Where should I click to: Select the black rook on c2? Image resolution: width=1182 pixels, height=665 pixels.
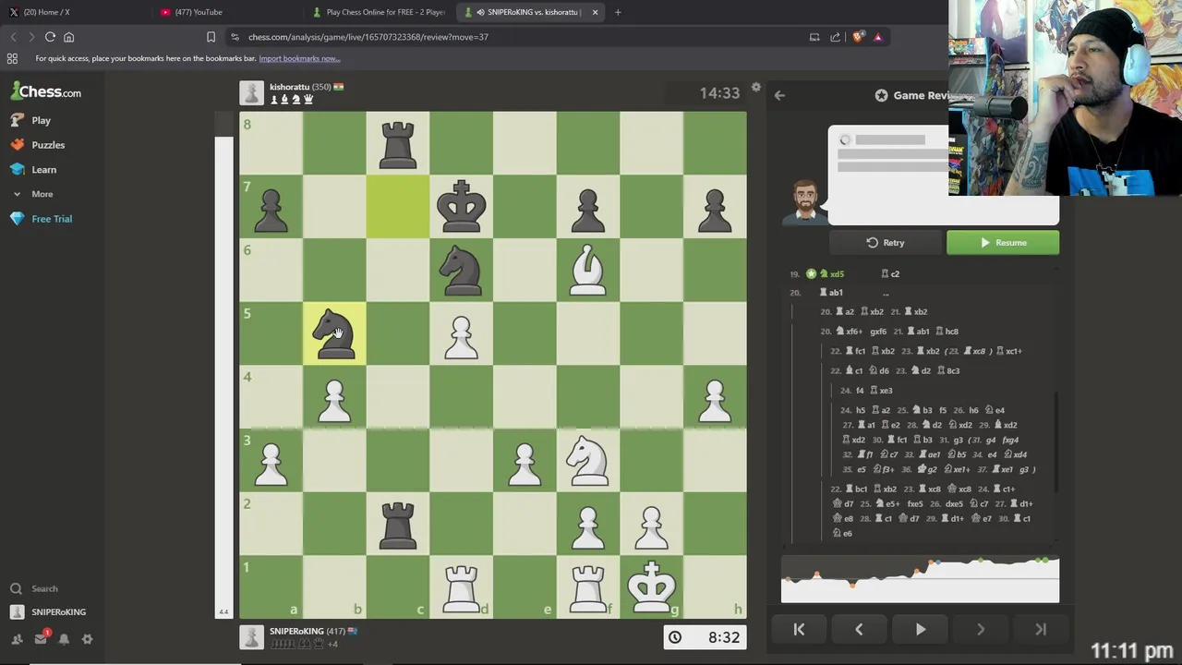(x=398, y=524)
